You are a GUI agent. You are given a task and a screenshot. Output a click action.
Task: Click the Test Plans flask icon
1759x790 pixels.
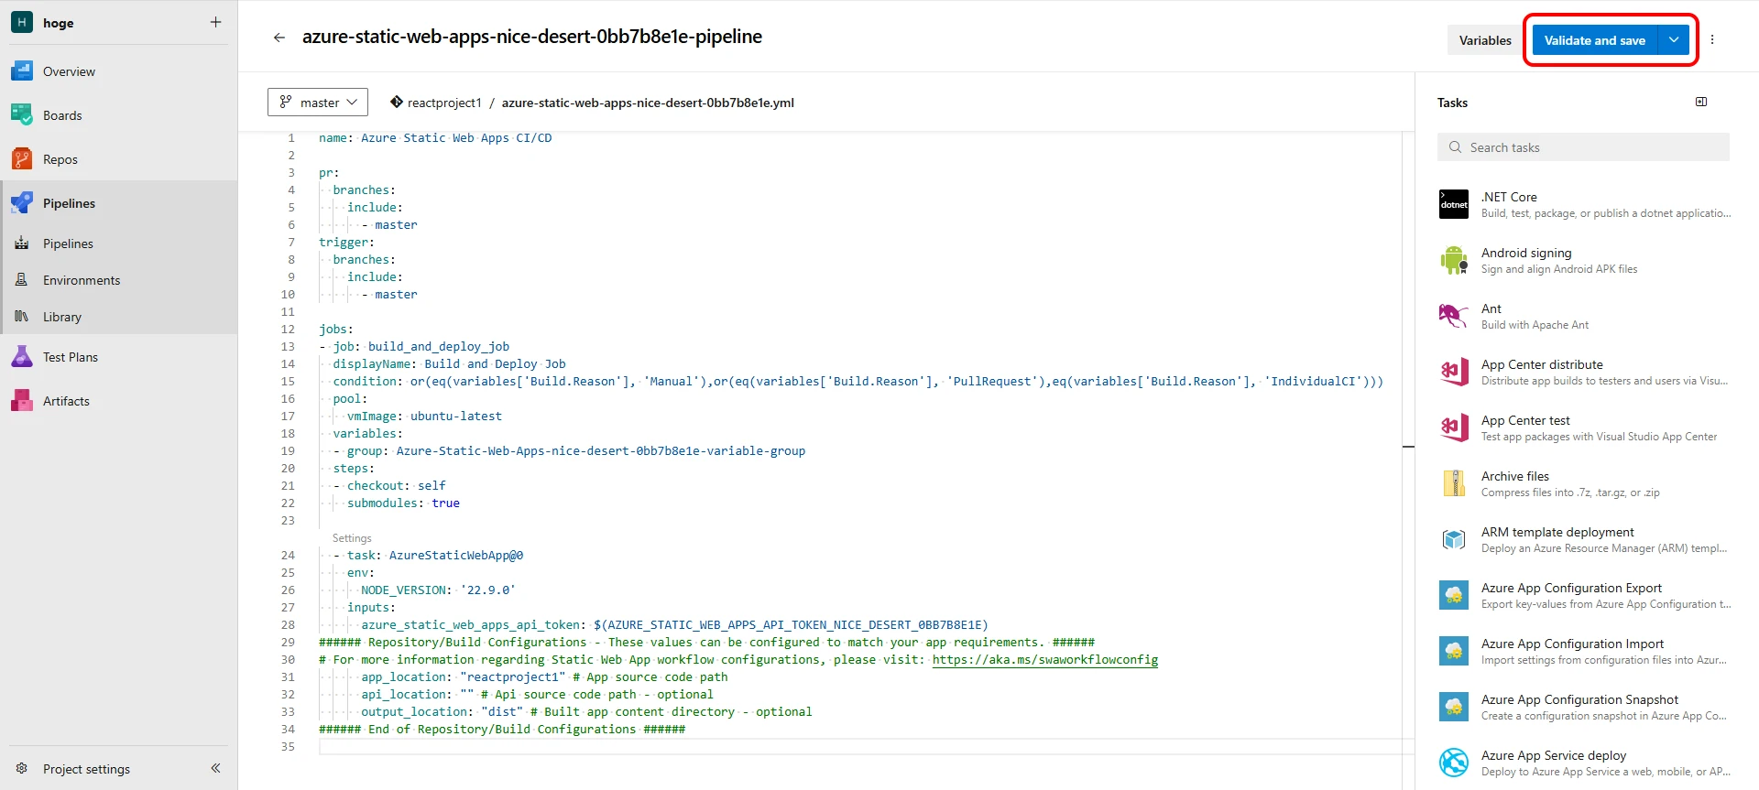pos(22,357)
